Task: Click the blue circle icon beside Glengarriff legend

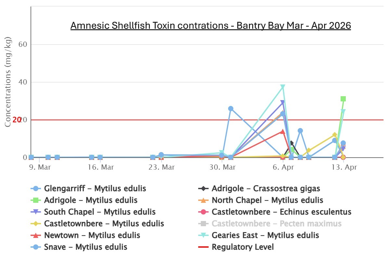Action: coord(36,188)
